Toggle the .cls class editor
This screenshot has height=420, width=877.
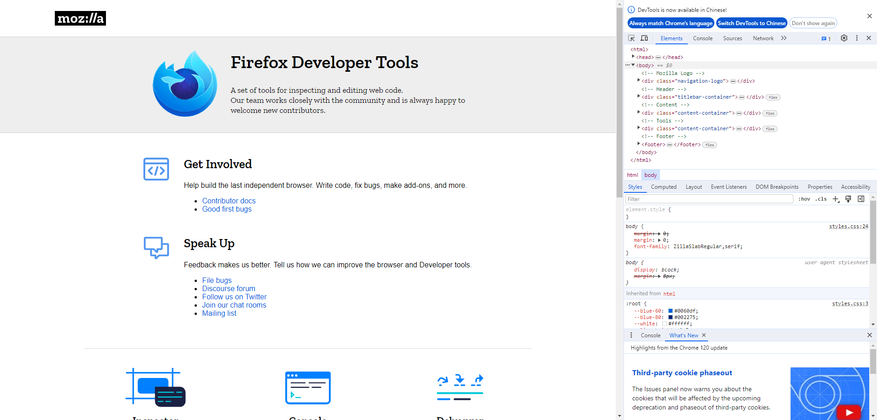point(821,199)
